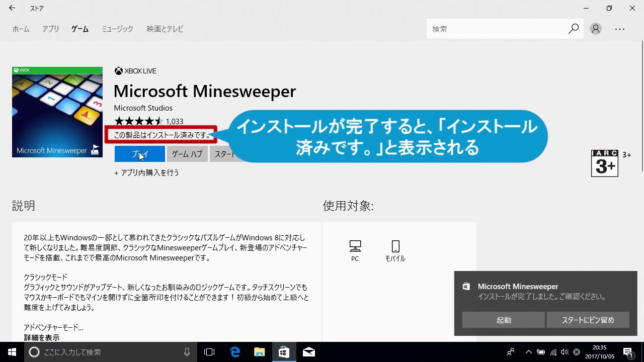This screenshot has height=362, width=644.
Task: Open the more options ellipsis menu
Action: click(x=620, y=29)
